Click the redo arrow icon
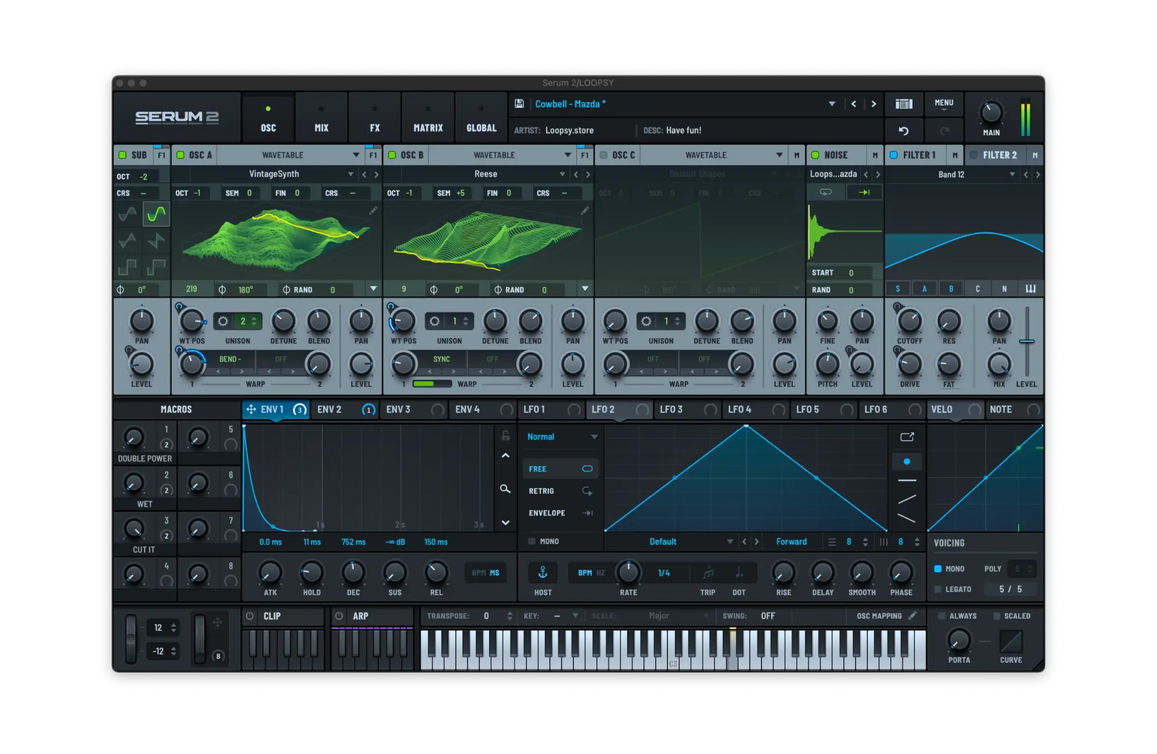This screenshot has width=1157, height=754. [x=944, y=130]
